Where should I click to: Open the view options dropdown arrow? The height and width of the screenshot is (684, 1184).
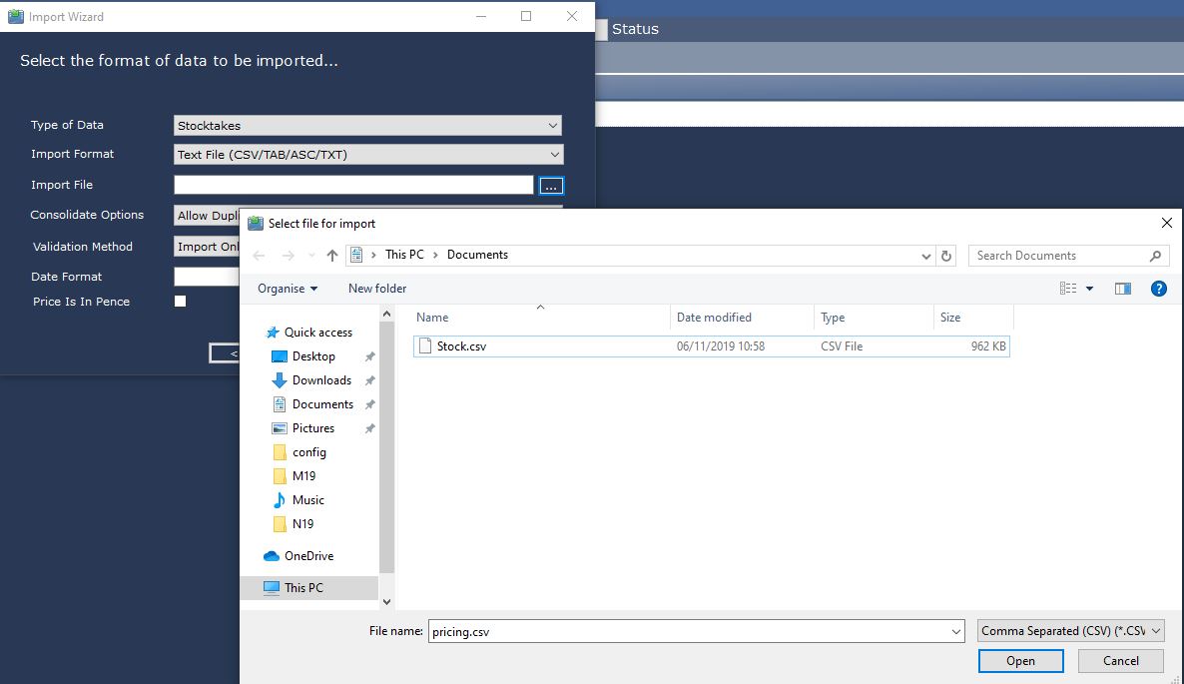1089,289
